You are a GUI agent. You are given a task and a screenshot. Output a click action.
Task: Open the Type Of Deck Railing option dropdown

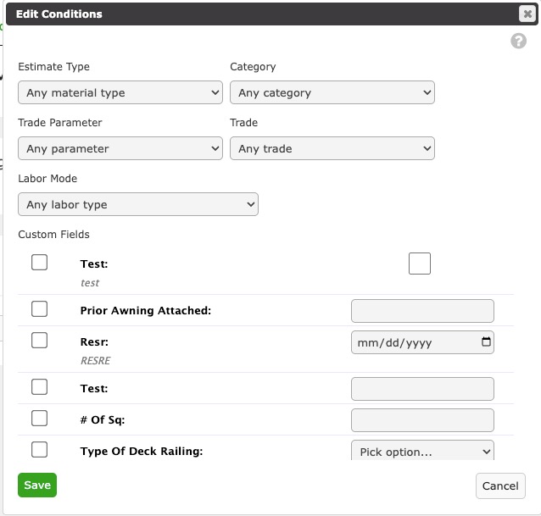tap(422, 451)
